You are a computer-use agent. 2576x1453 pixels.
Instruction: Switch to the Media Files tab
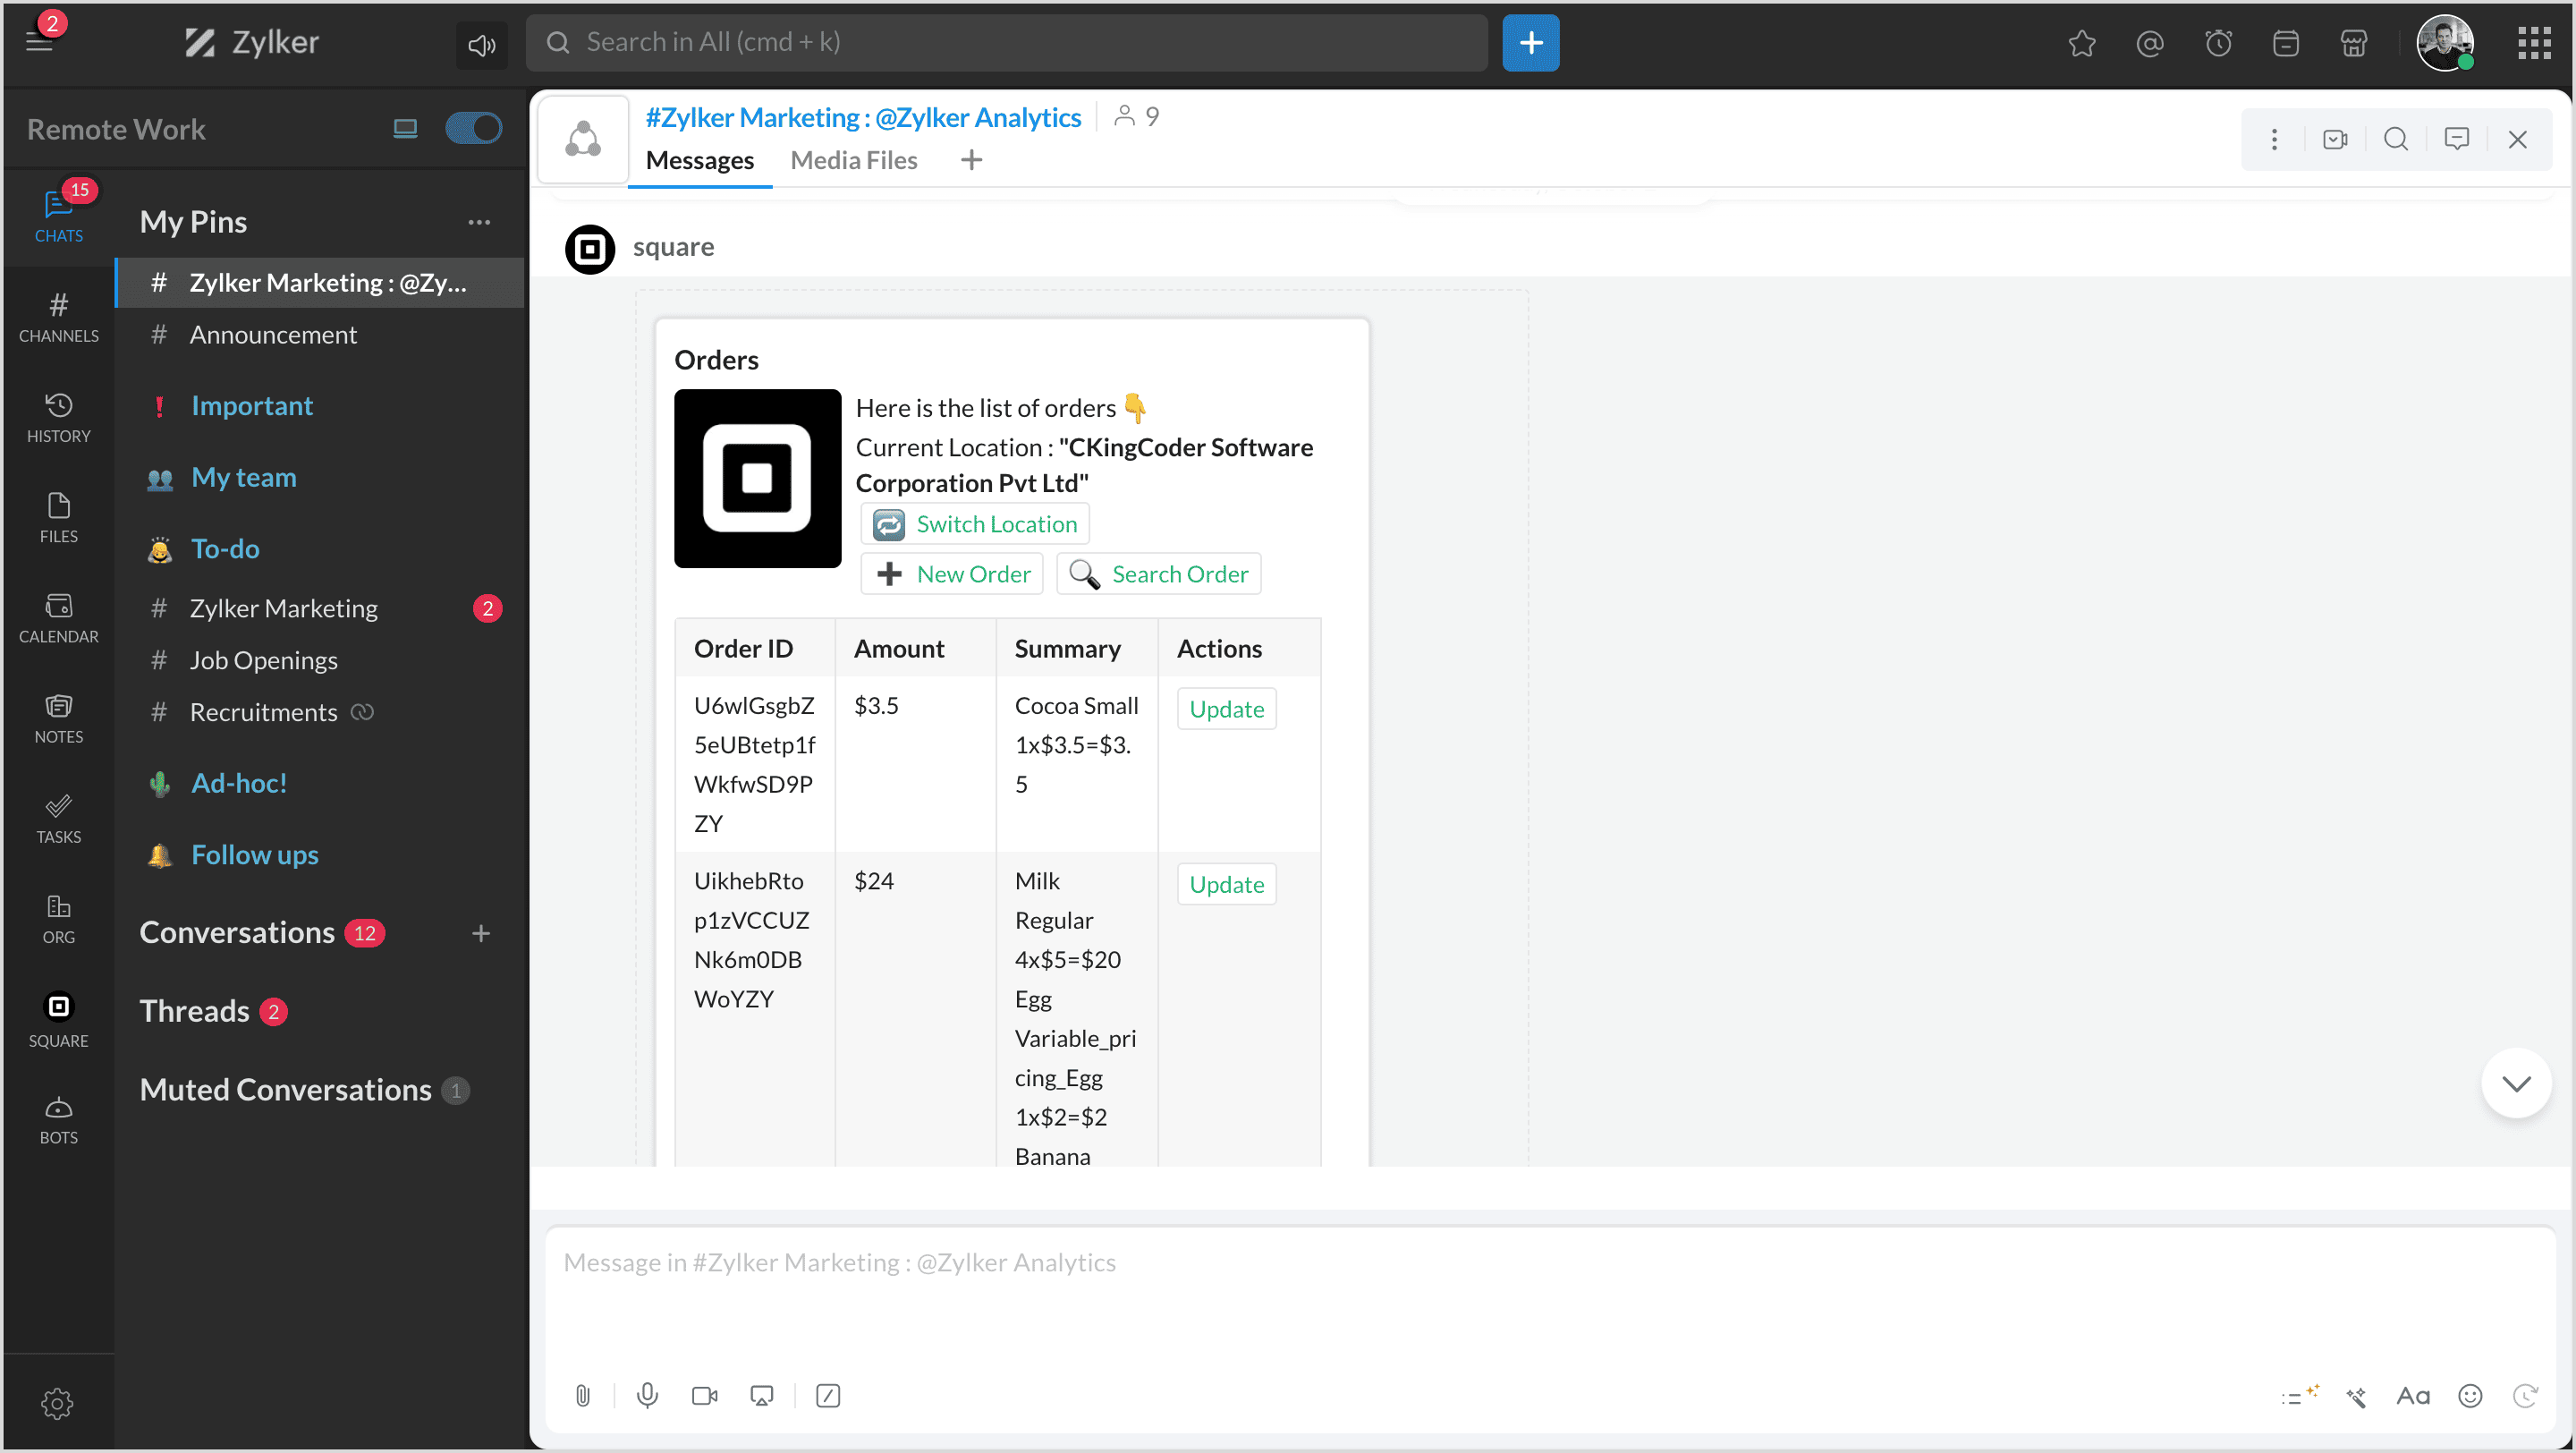pos(853,160)
